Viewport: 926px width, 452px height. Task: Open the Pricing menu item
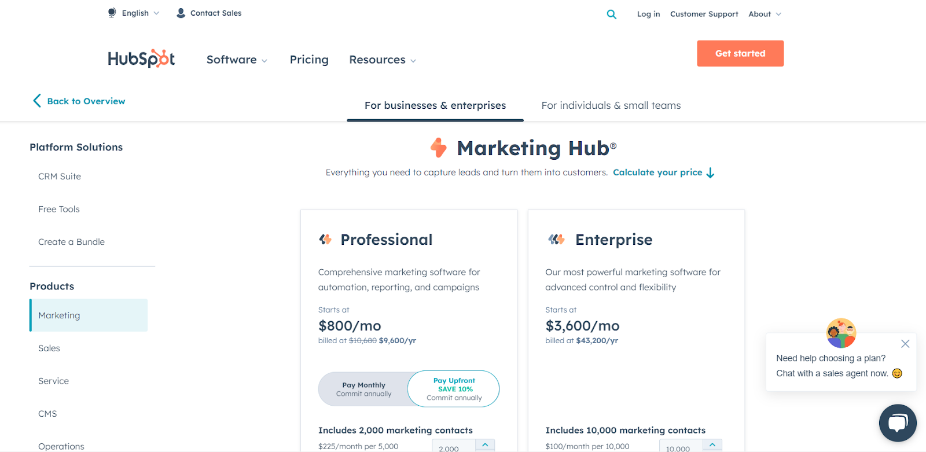point(309,60)
